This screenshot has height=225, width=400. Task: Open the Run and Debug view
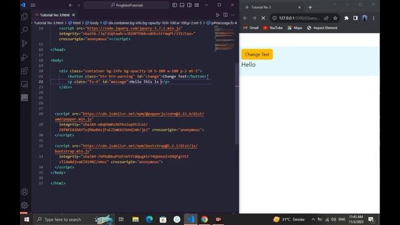click(24, 57)
